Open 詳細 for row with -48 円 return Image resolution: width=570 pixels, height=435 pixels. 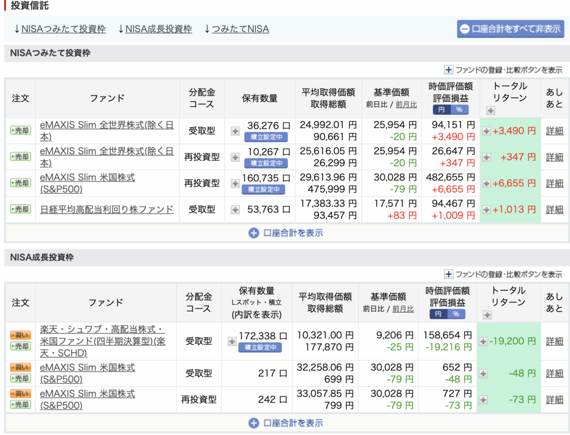click(554, 373)
